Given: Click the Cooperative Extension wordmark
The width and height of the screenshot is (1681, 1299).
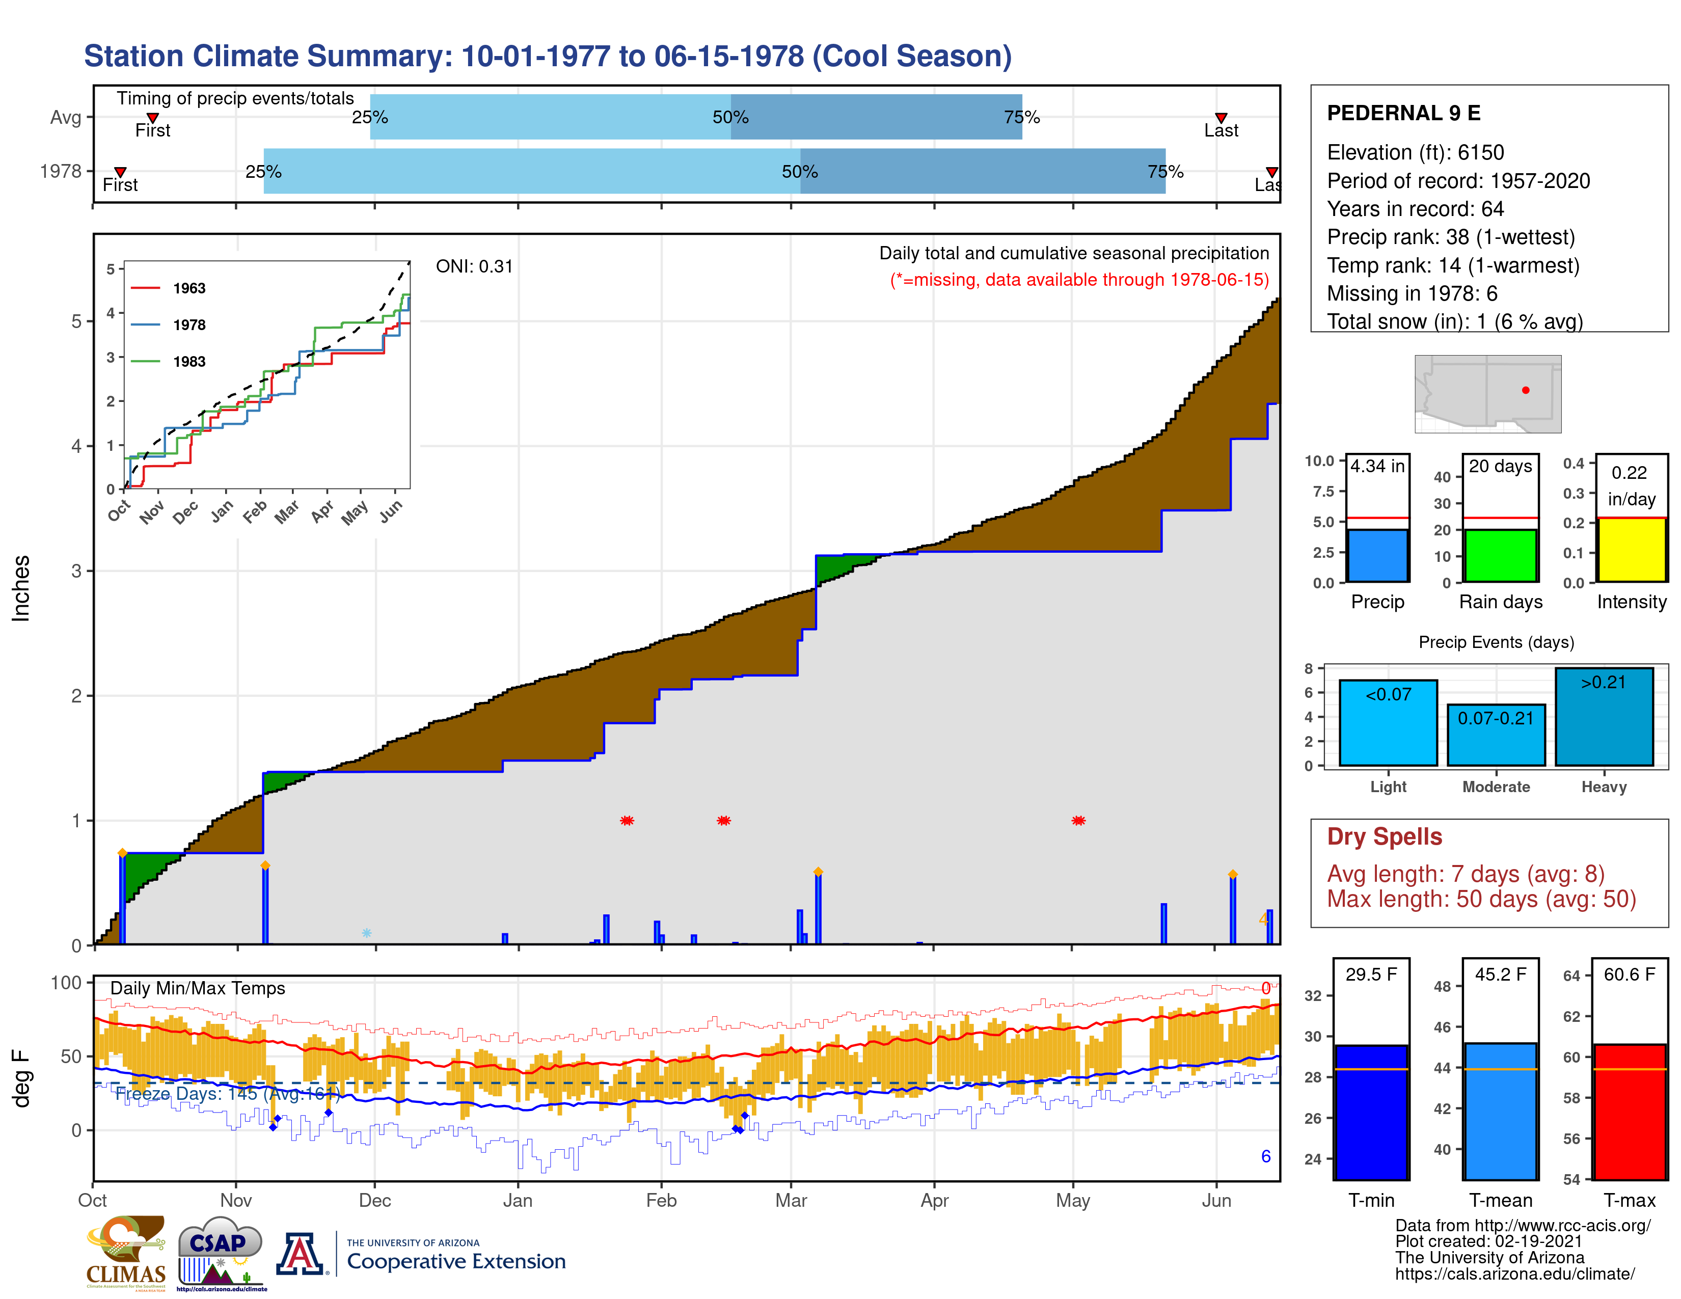Looking at the screenshot, I should [x=456, y=1261].
